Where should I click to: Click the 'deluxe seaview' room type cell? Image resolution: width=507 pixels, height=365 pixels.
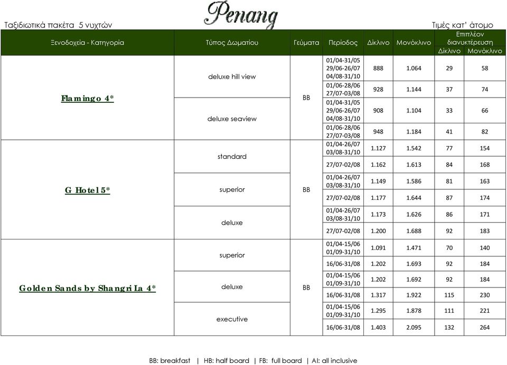tap(232, 119)
